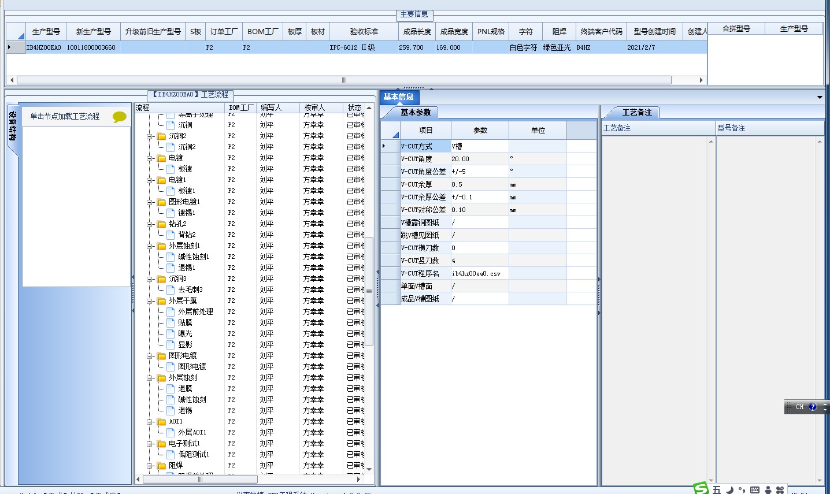Open the four-leaf toolbox icon on input toolbar

pos(780,490)
